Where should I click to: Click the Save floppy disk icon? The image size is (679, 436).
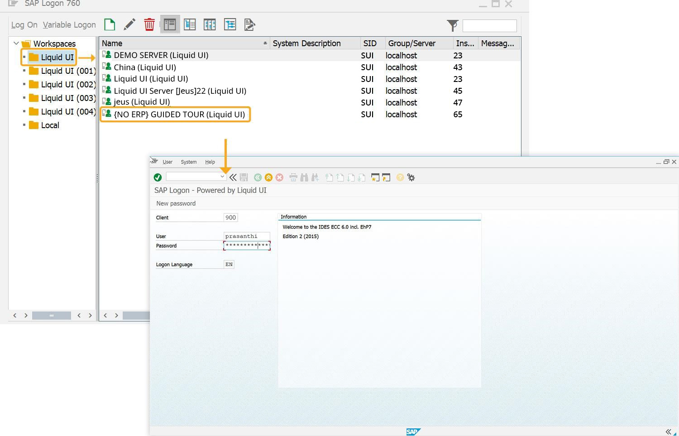pyautogui.click(x=244, y=177)
